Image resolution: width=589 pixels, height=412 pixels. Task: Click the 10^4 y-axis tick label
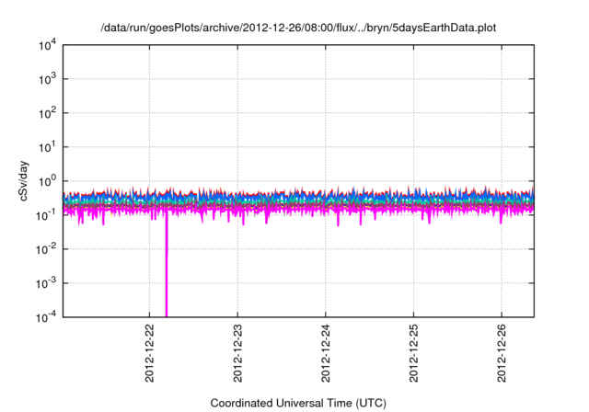[x=48, y=46]
